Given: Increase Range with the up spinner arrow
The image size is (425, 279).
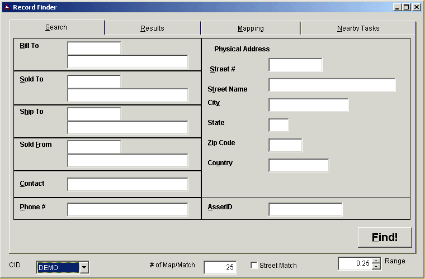Looking at the screenshot, I should [376, 260].
